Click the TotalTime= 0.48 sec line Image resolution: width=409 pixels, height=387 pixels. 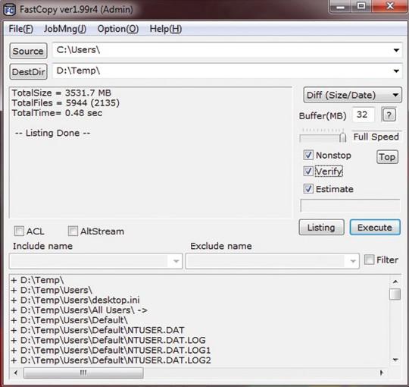57,113
